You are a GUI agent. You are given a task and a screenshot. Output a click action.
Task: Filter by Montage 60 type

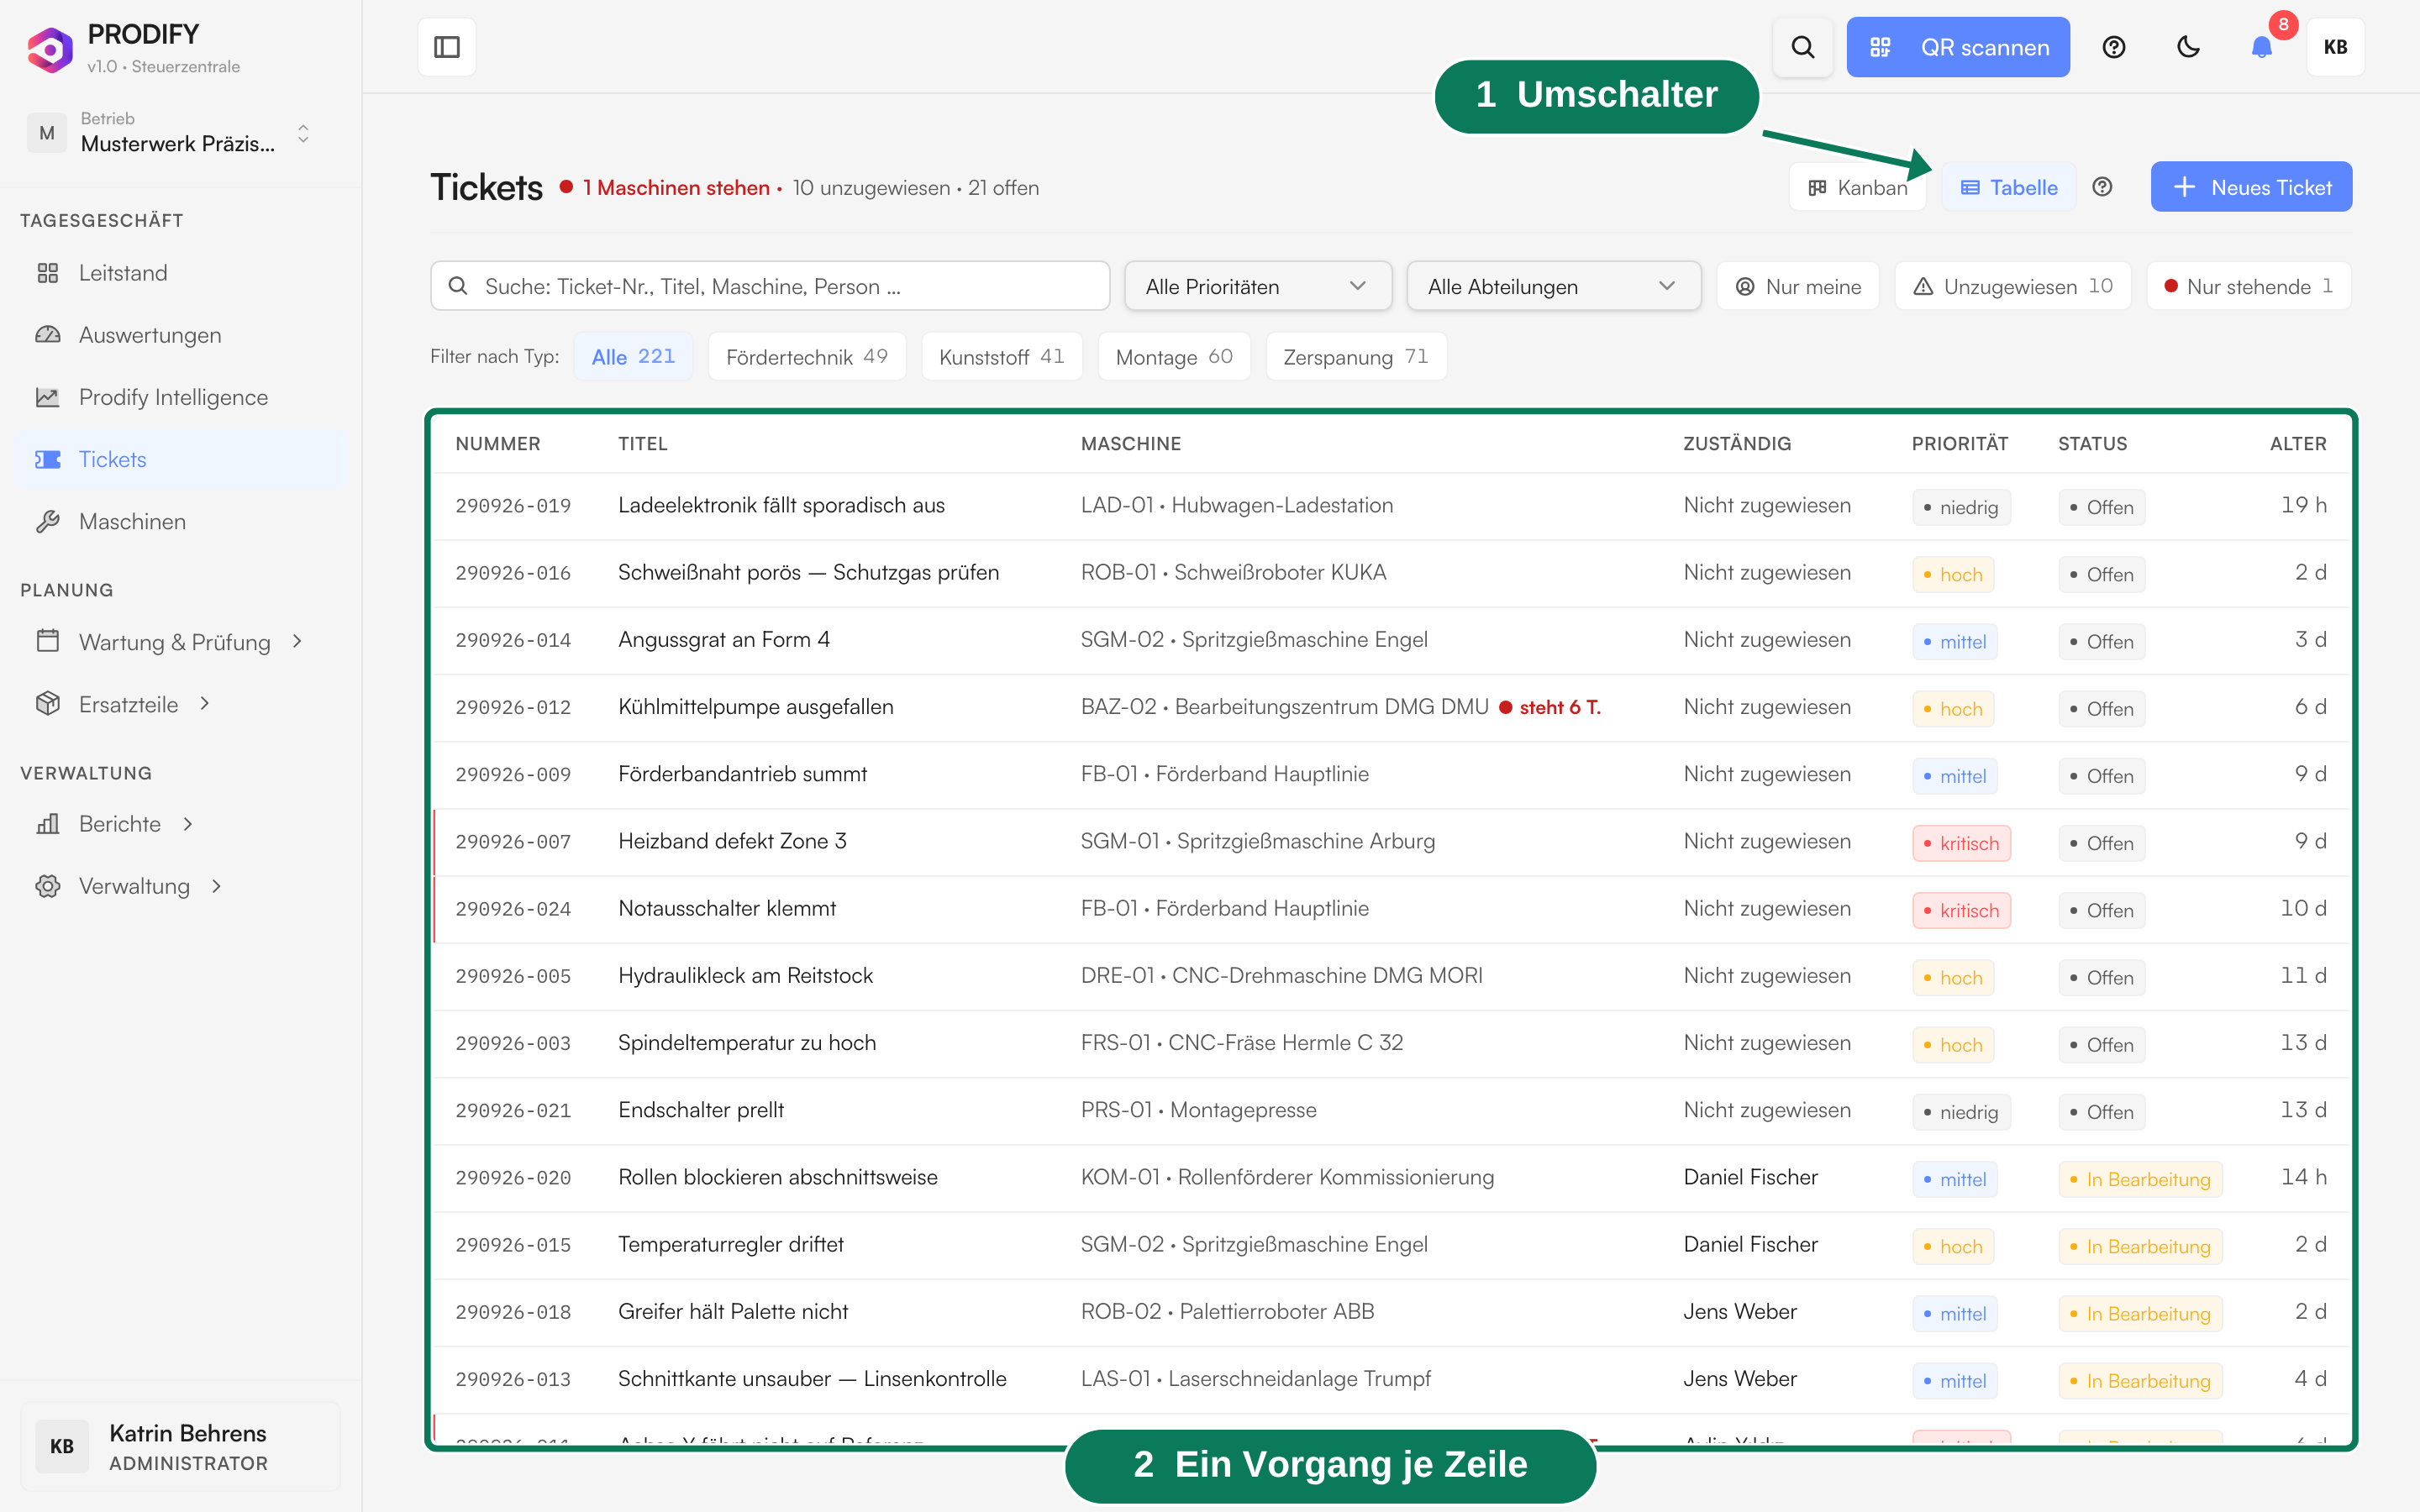click(x=1174, y=356)
